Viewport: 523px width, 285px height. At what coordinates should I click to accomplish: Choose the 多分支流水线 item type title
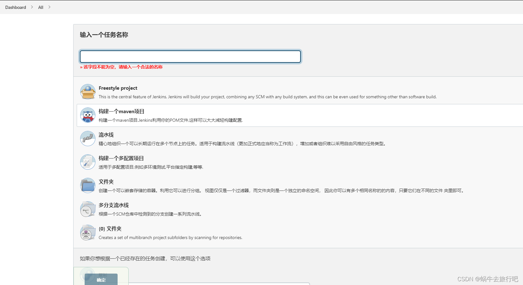click(114, 205)
